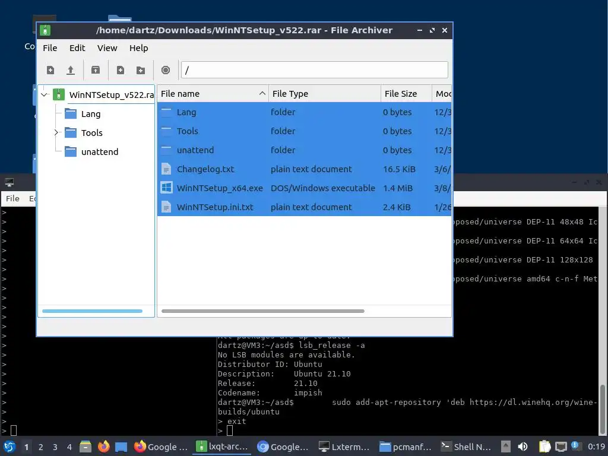Screen dimensions: 608x456
Task: Click the panel clock showing 0:19
Action: (596, 446)
